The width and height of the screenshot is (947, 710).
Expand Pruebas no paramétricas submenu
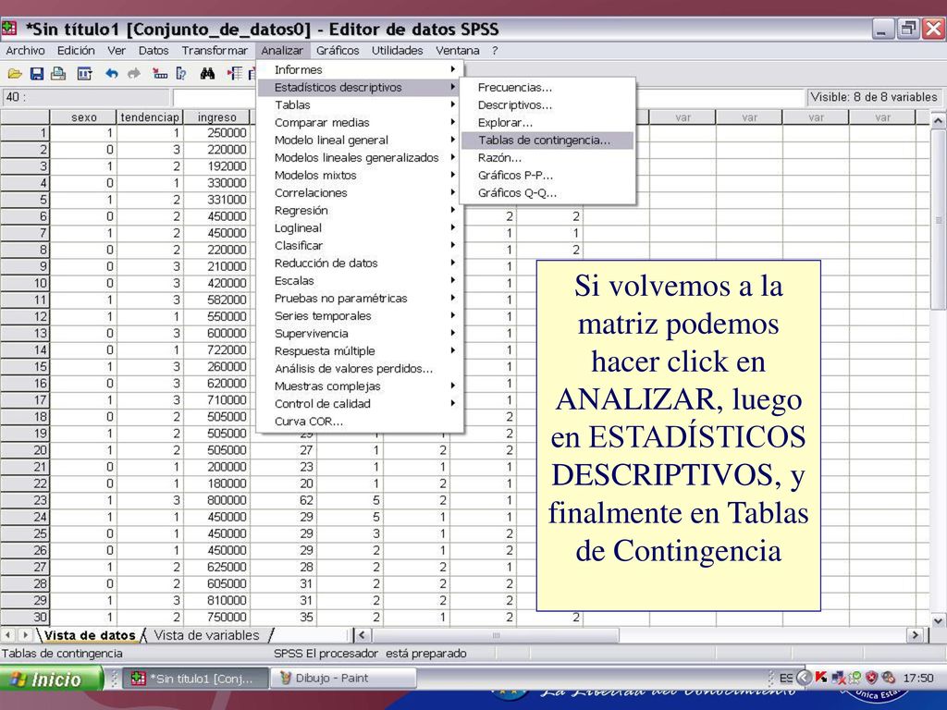pos(360,299)
